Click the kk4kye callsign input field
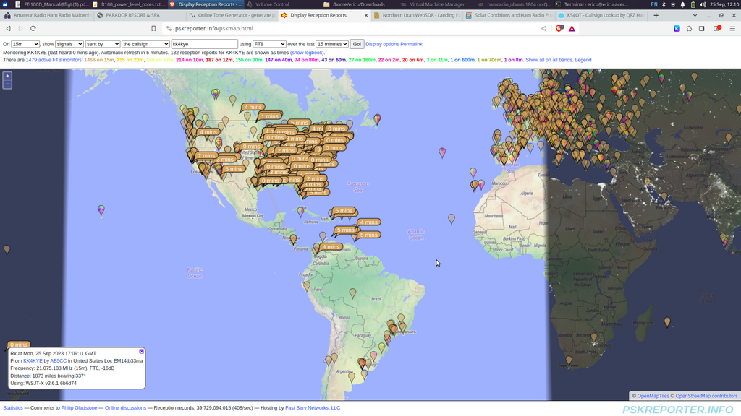This screenshot has width=741, height=416. coord(204,44)
